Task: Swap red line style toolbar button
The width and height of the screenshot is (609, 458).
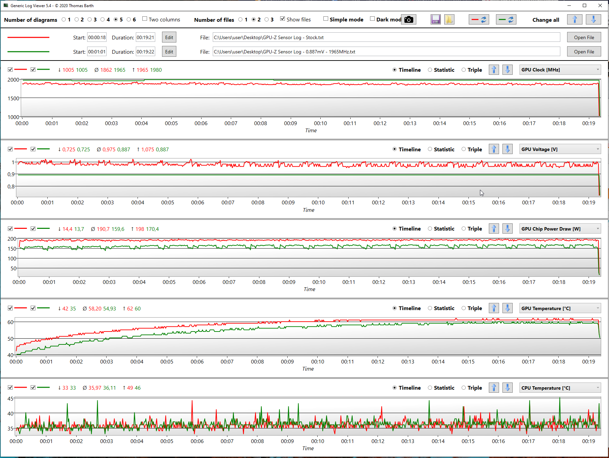Action: (479, 20)
